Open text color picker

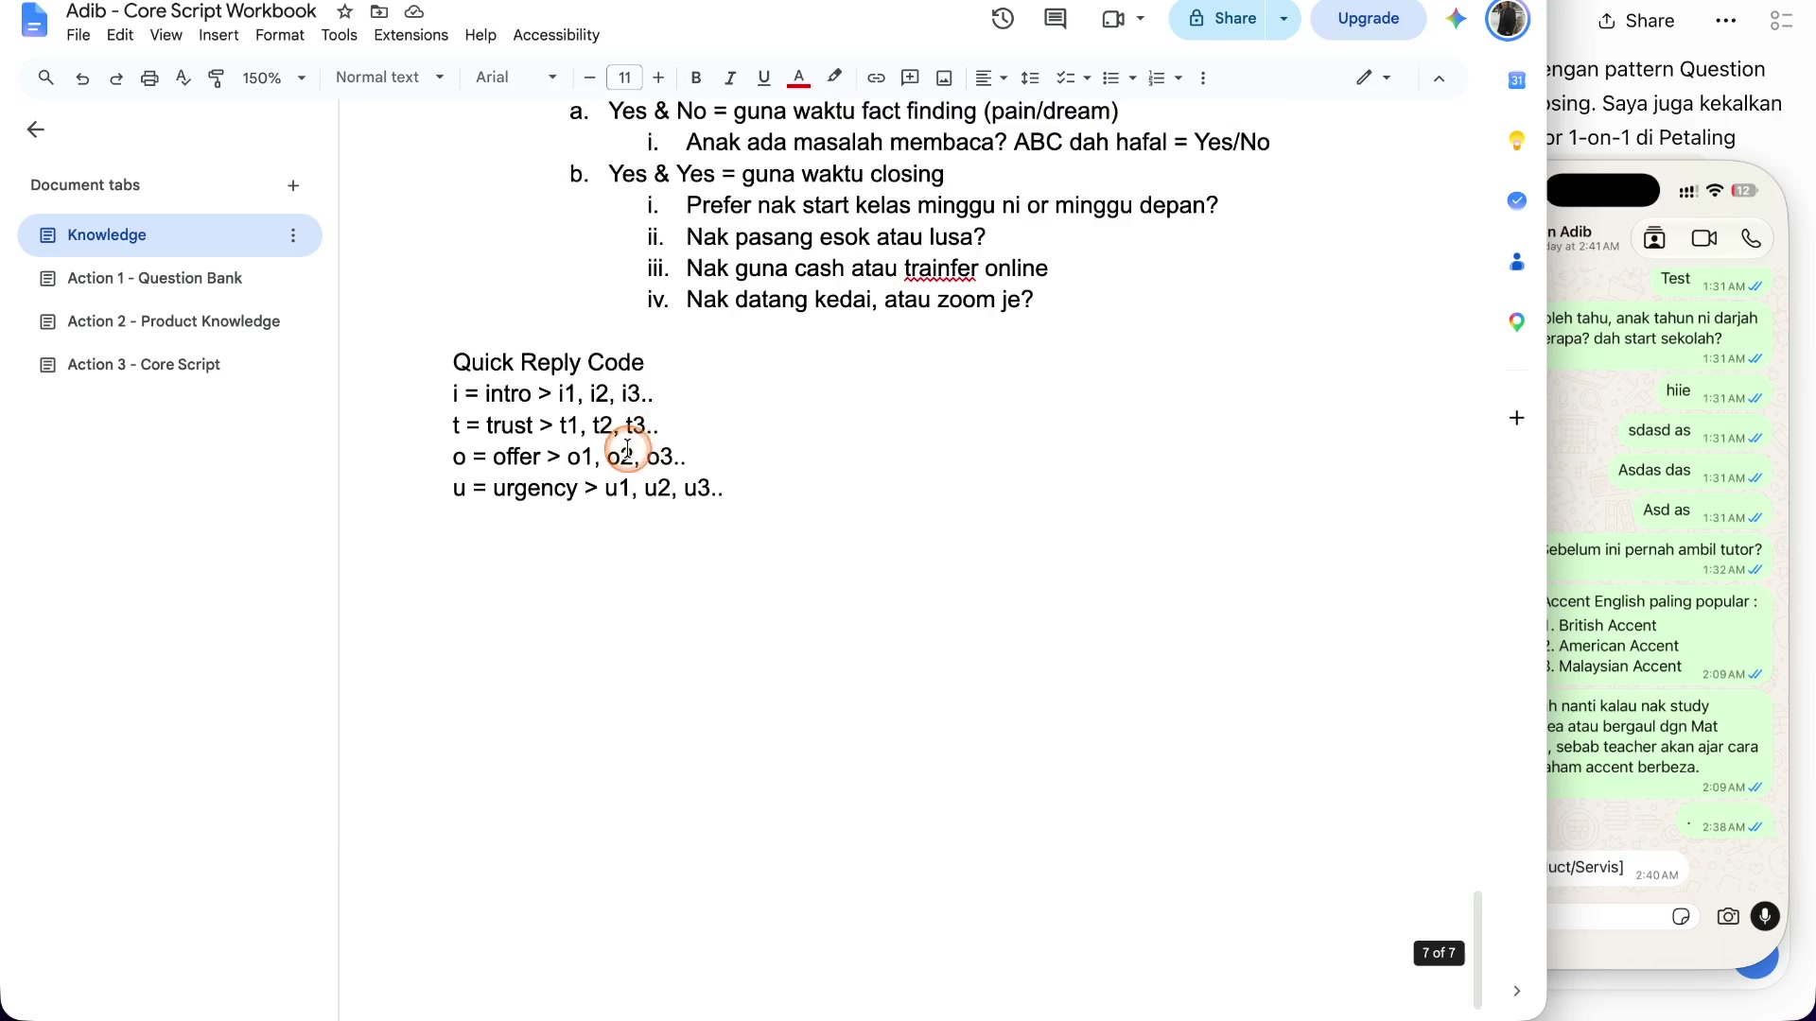[x=798, y=78]
